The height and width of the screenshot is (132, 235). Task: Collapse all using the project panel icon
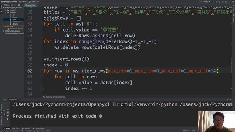[x=15, y=5]
